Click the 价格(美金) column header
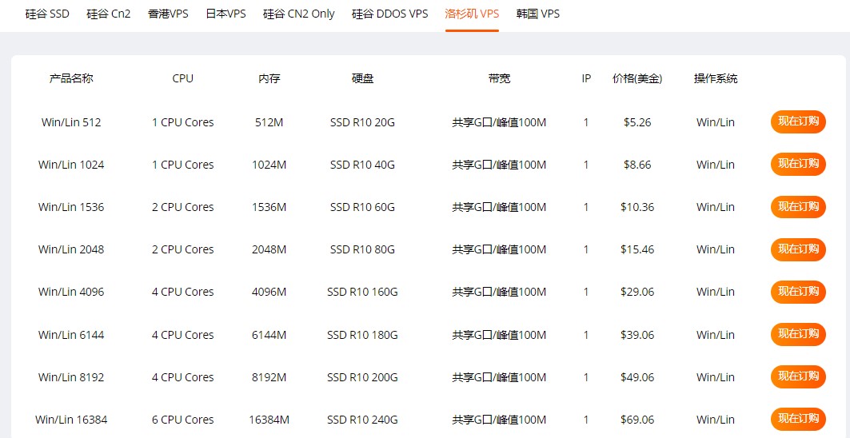 click(637, 78)
